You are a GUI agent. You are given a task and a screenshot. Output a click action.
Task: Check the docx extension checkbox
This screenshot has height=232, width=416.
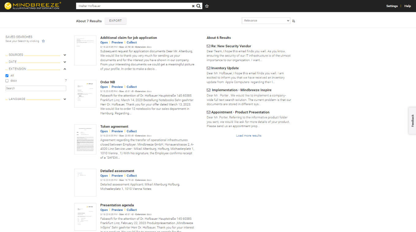click(7, 81)
